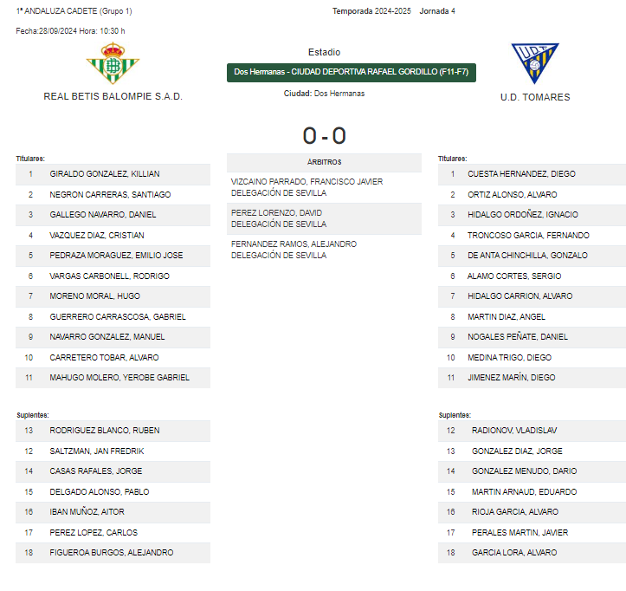Select referee Vizcaino Parrado, Francisco Javier
This screenshot has height=591, width=626.
[x=324, y=187]
